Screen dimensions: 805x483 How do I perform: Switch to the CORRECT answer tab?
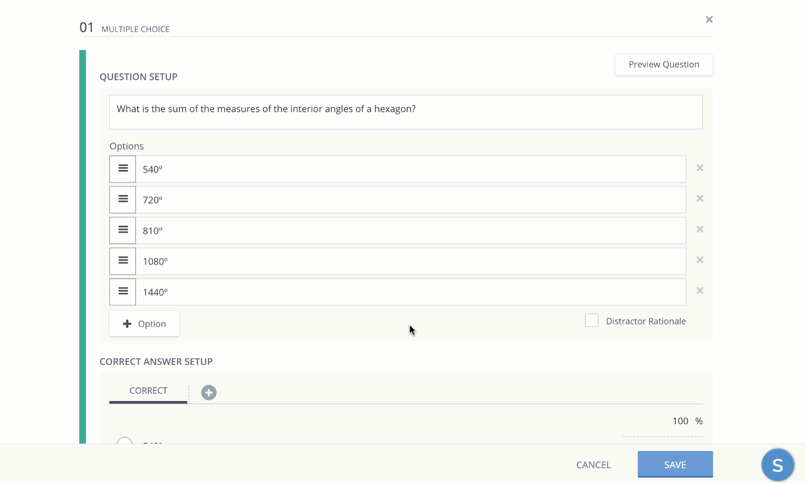pos(148,390)
